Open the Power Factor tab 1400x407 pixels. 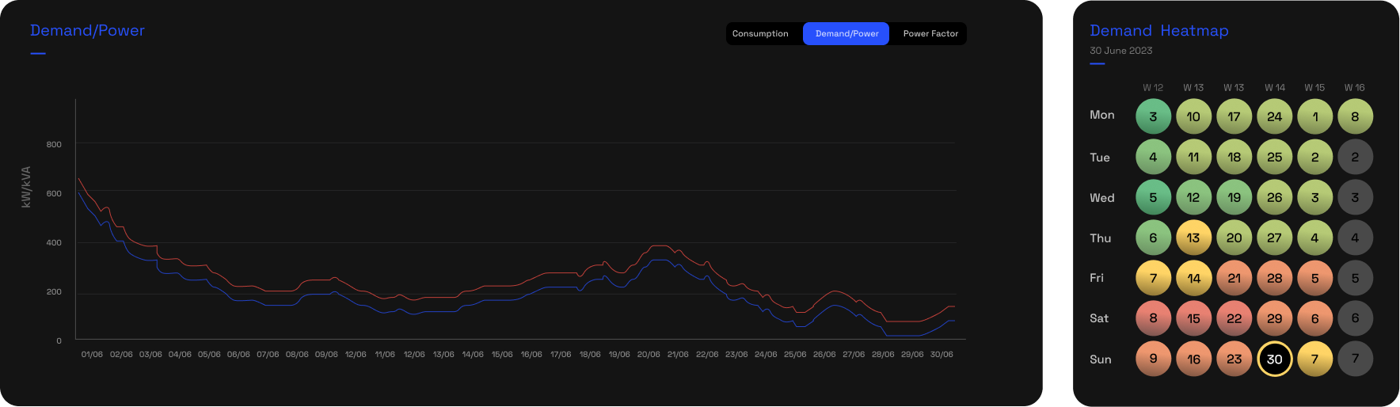(930, 34)
